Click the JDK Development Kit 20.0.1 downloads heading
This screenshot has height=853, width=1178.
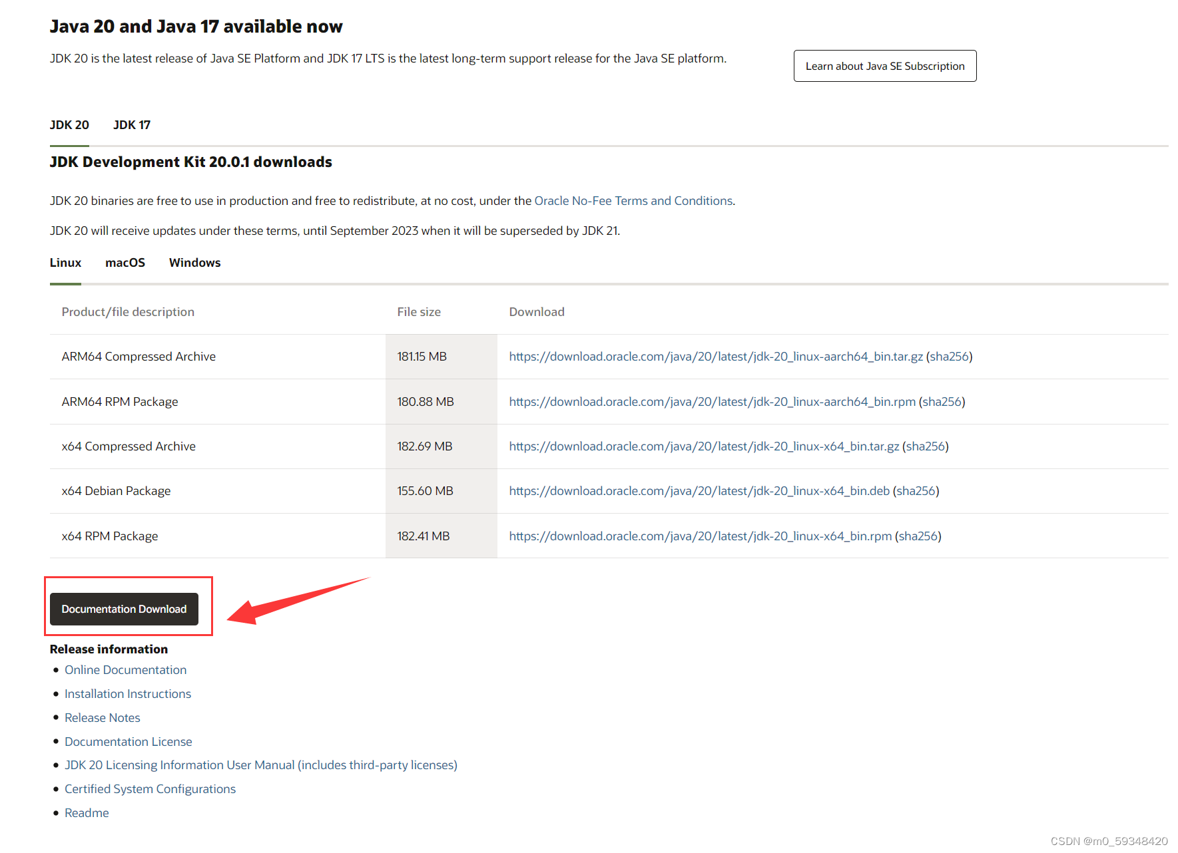point(191,162)
